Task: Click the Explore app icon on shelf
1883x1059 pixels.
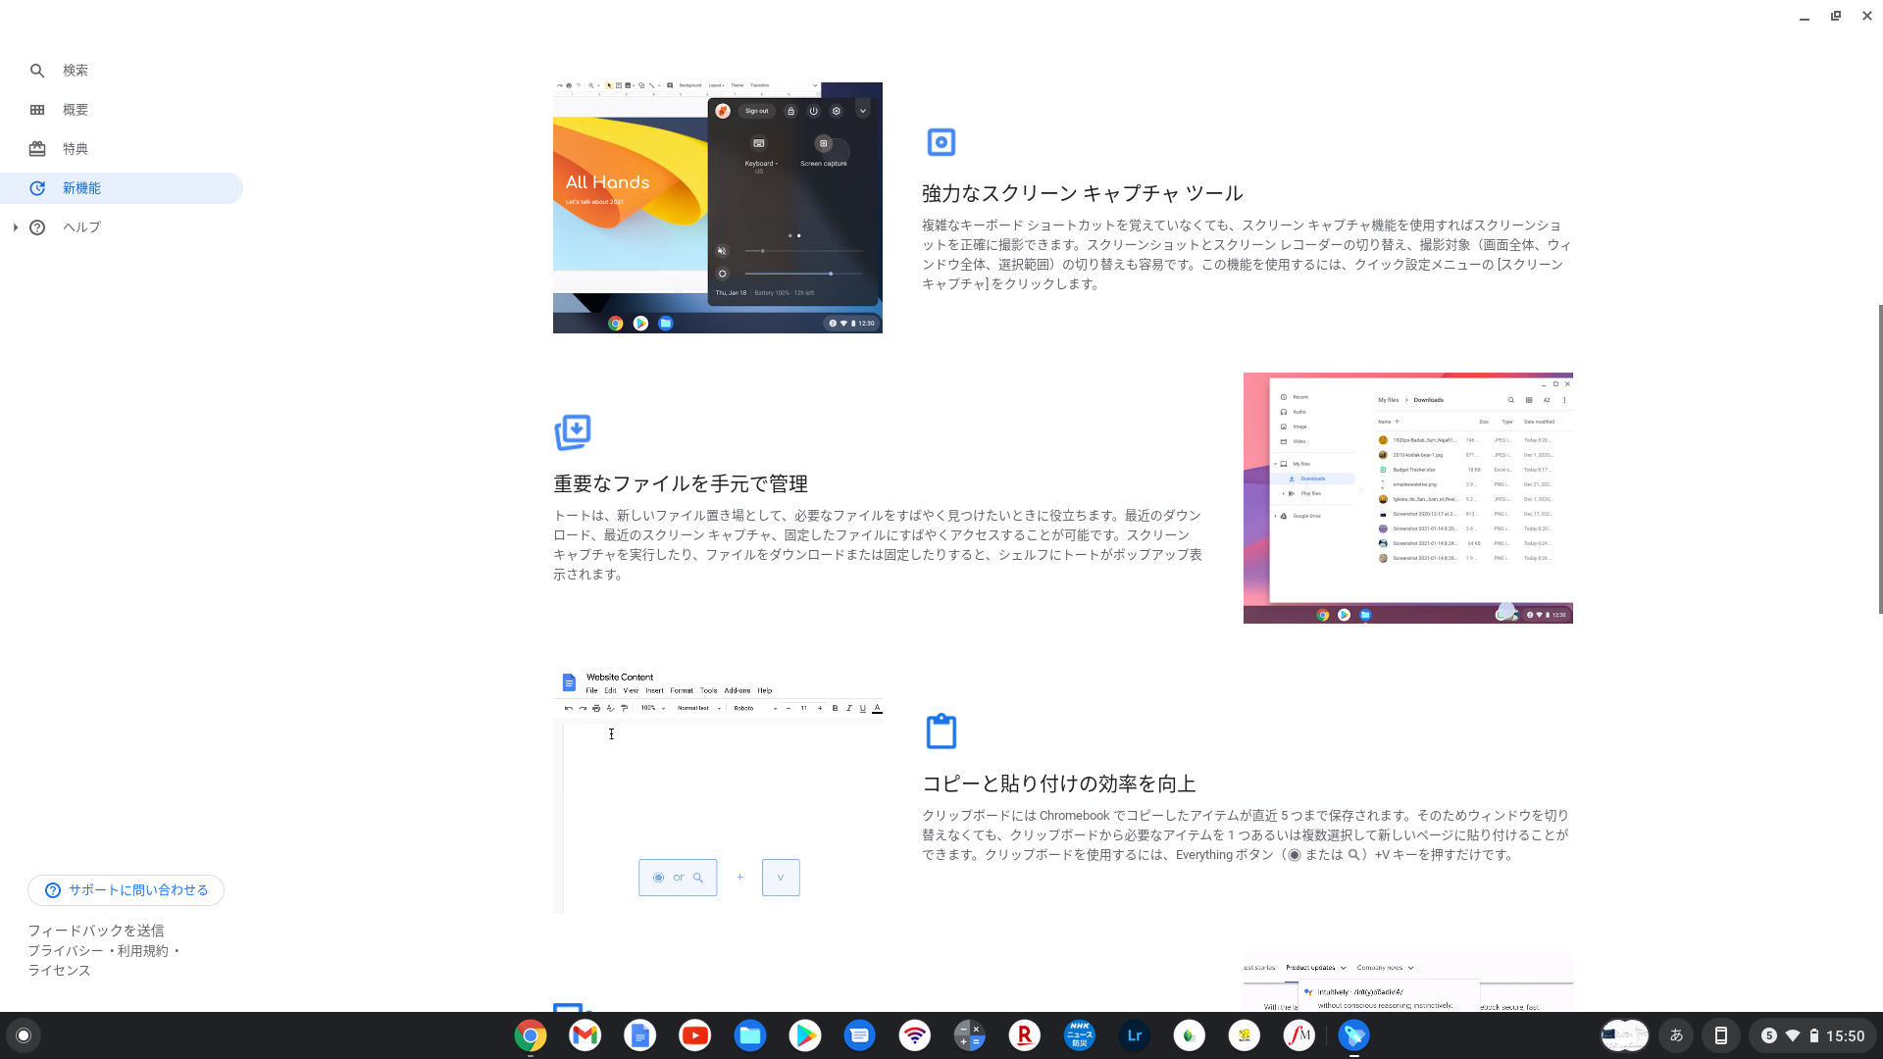Action: click(x=1354, y=1035)
